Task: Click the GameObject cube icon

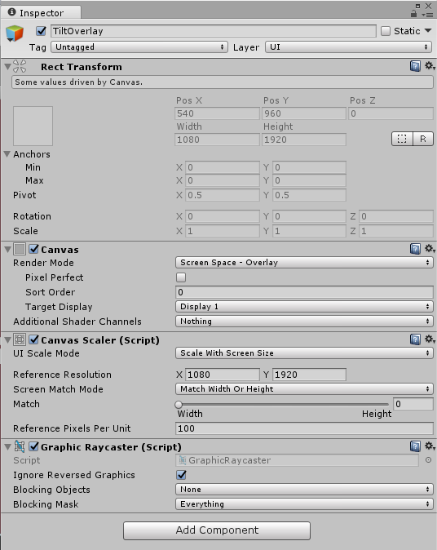Action: 15,33
